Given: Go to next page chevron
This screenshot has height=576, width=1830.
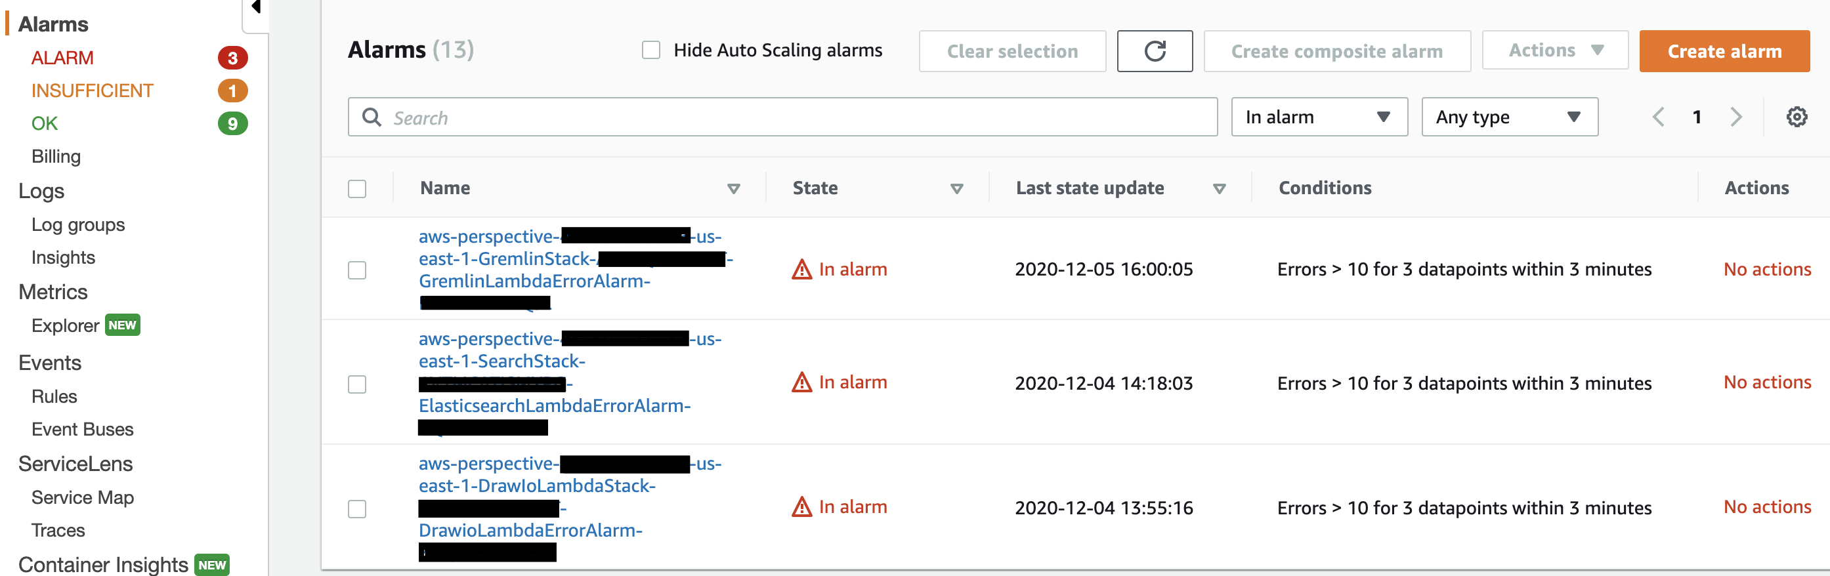Looking at the screenshot, I should 1736,117.
